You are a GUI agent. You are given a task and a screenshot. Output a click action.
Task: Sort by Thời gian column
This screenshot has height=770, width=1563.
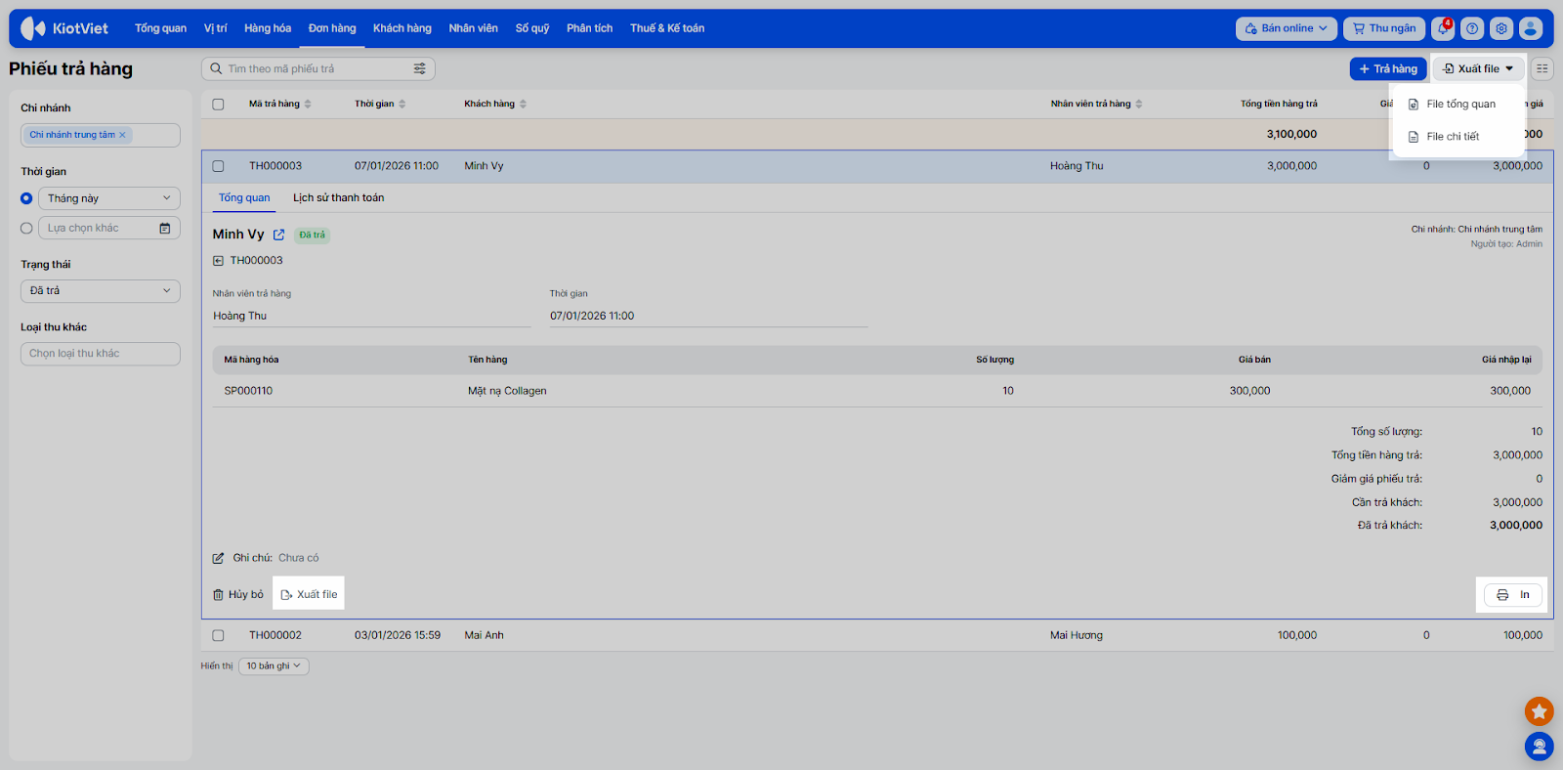[x=401, y=104]
